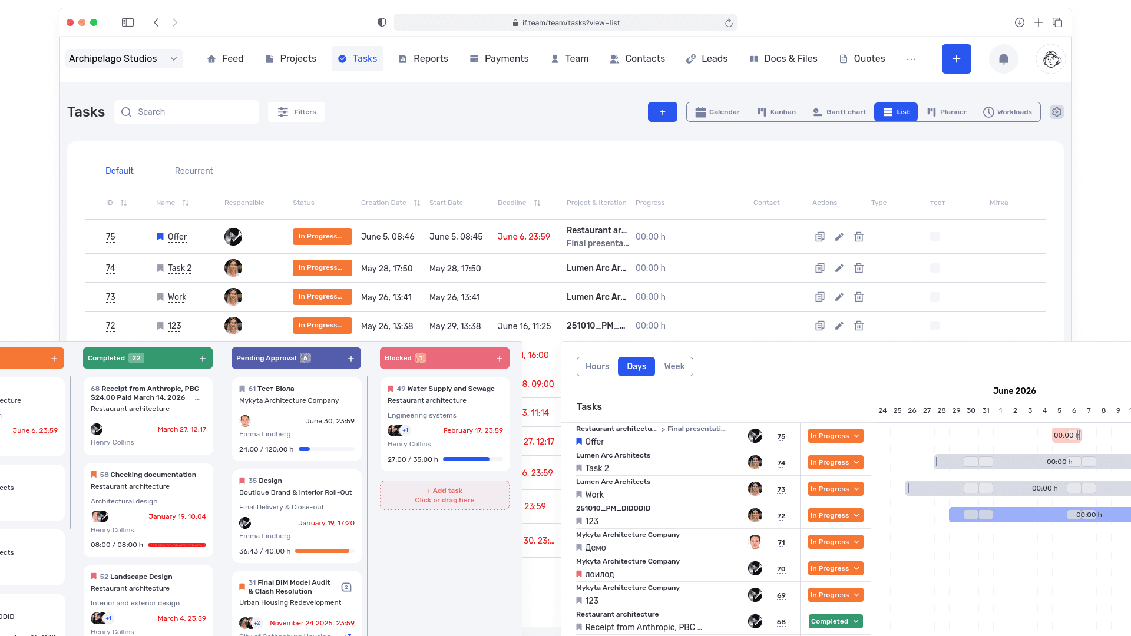This screenshot has width=1131, height=636.
Task: Edit task ID 72 with pencil icon
Action: tap(839, 326)
